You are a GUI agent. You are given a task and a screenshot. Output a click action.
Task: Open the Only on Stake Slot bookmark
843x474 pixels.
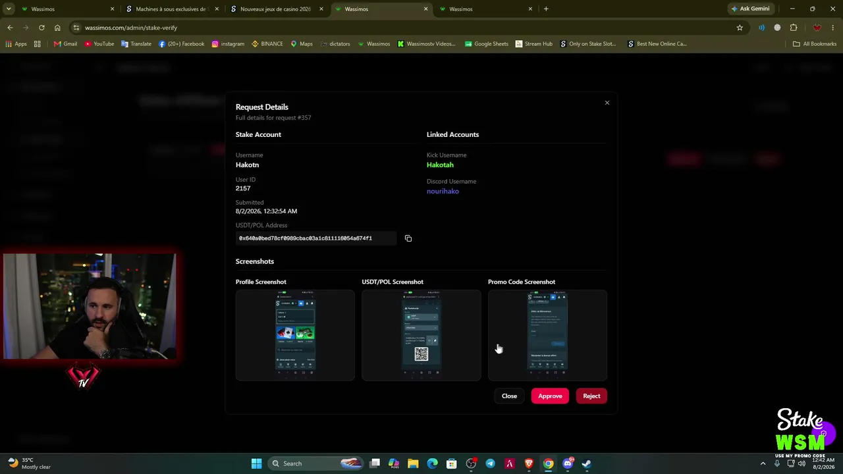click(x=587, y=44)
